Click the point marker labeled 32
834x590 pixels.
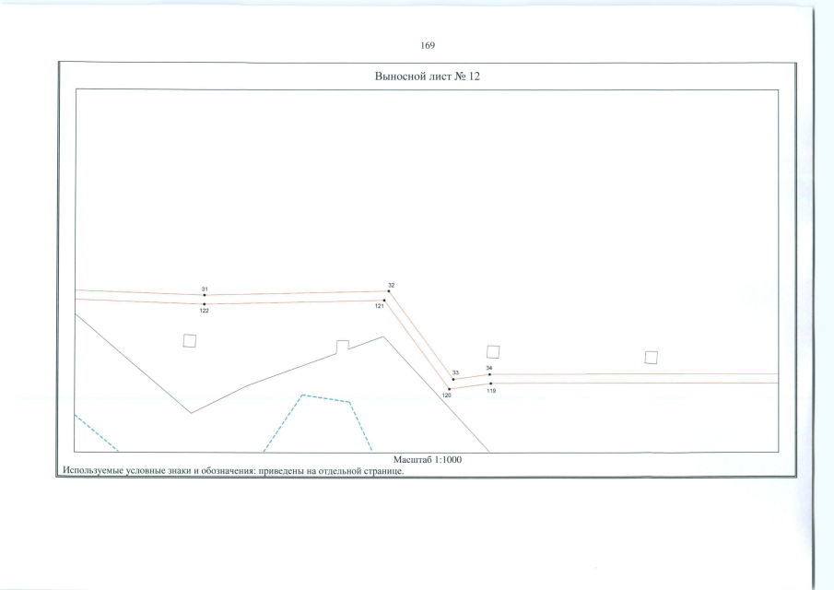(389, 291)
